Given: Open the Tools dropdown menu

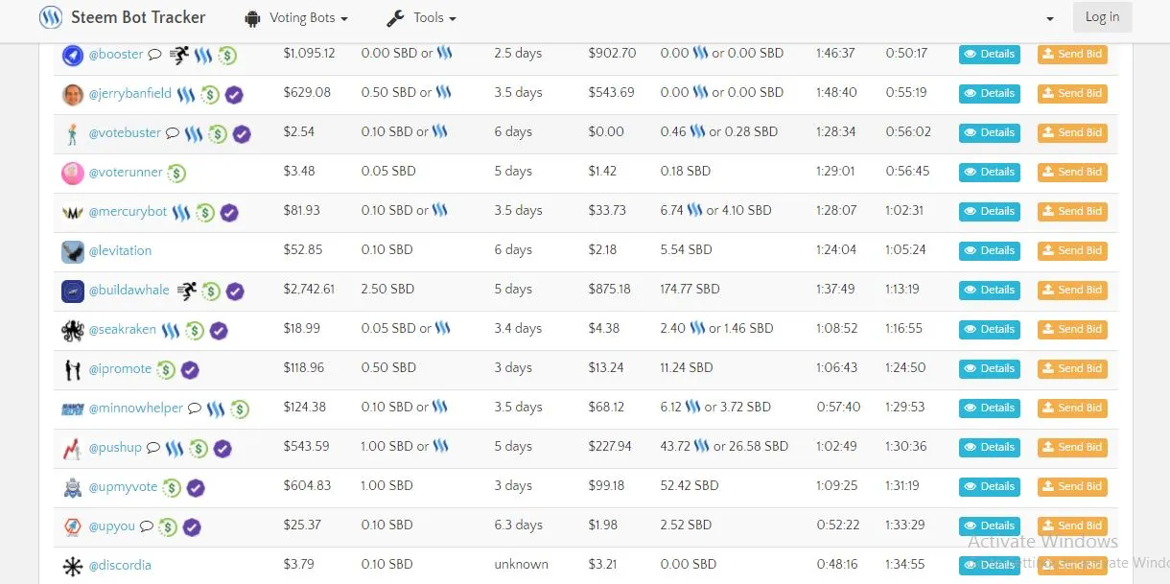Looking at the screenshot, I should pos(421,18).
